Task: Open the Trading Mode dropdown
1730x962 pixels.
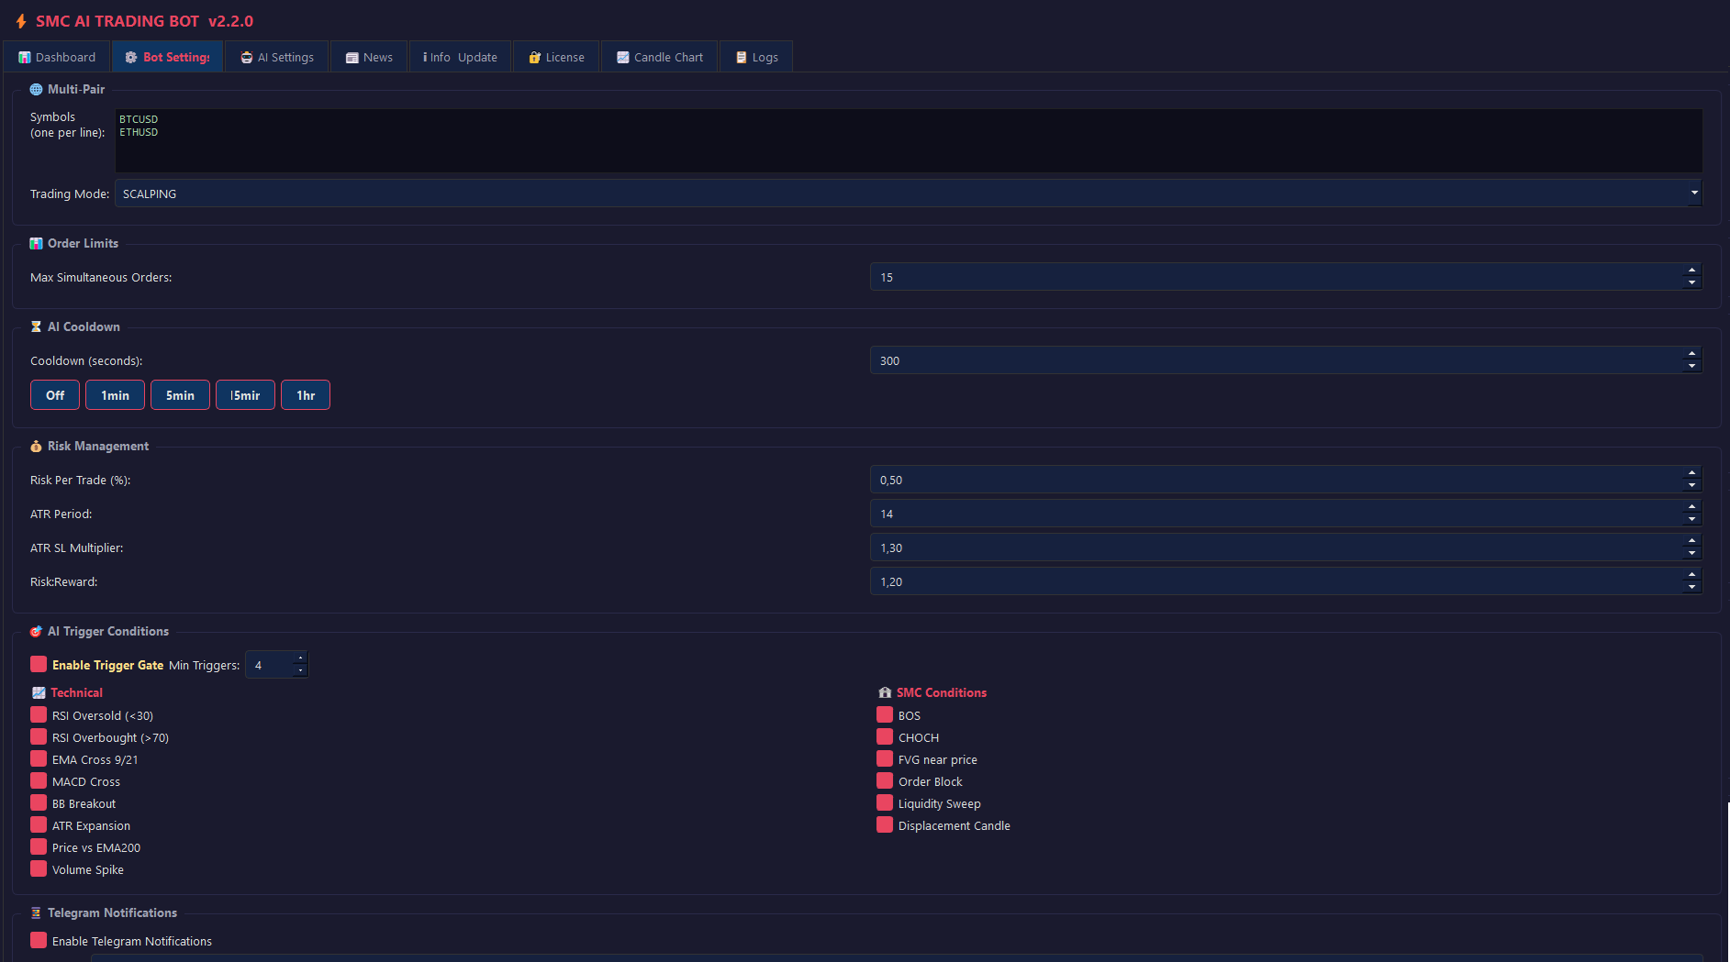Action: pos(1693,194)
